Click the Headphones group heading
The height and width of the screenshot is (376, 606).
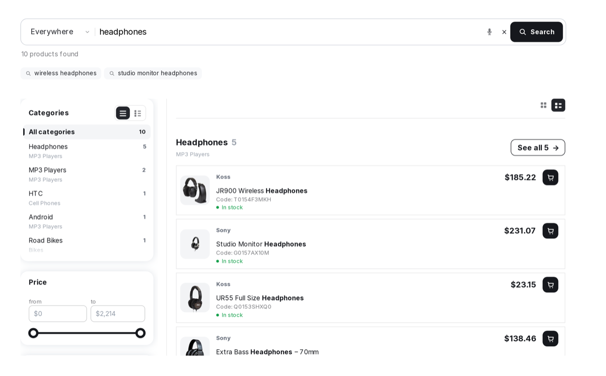point(202,142)
